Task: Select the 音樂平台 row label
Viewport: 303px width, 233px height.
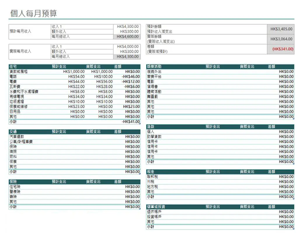Action: click(154, 77)
